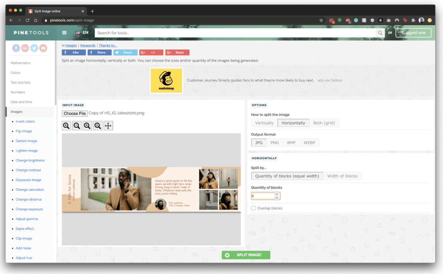This screenshot has height=274, width=443.
Task: Choose BMP output format
Action: (291, 143)
